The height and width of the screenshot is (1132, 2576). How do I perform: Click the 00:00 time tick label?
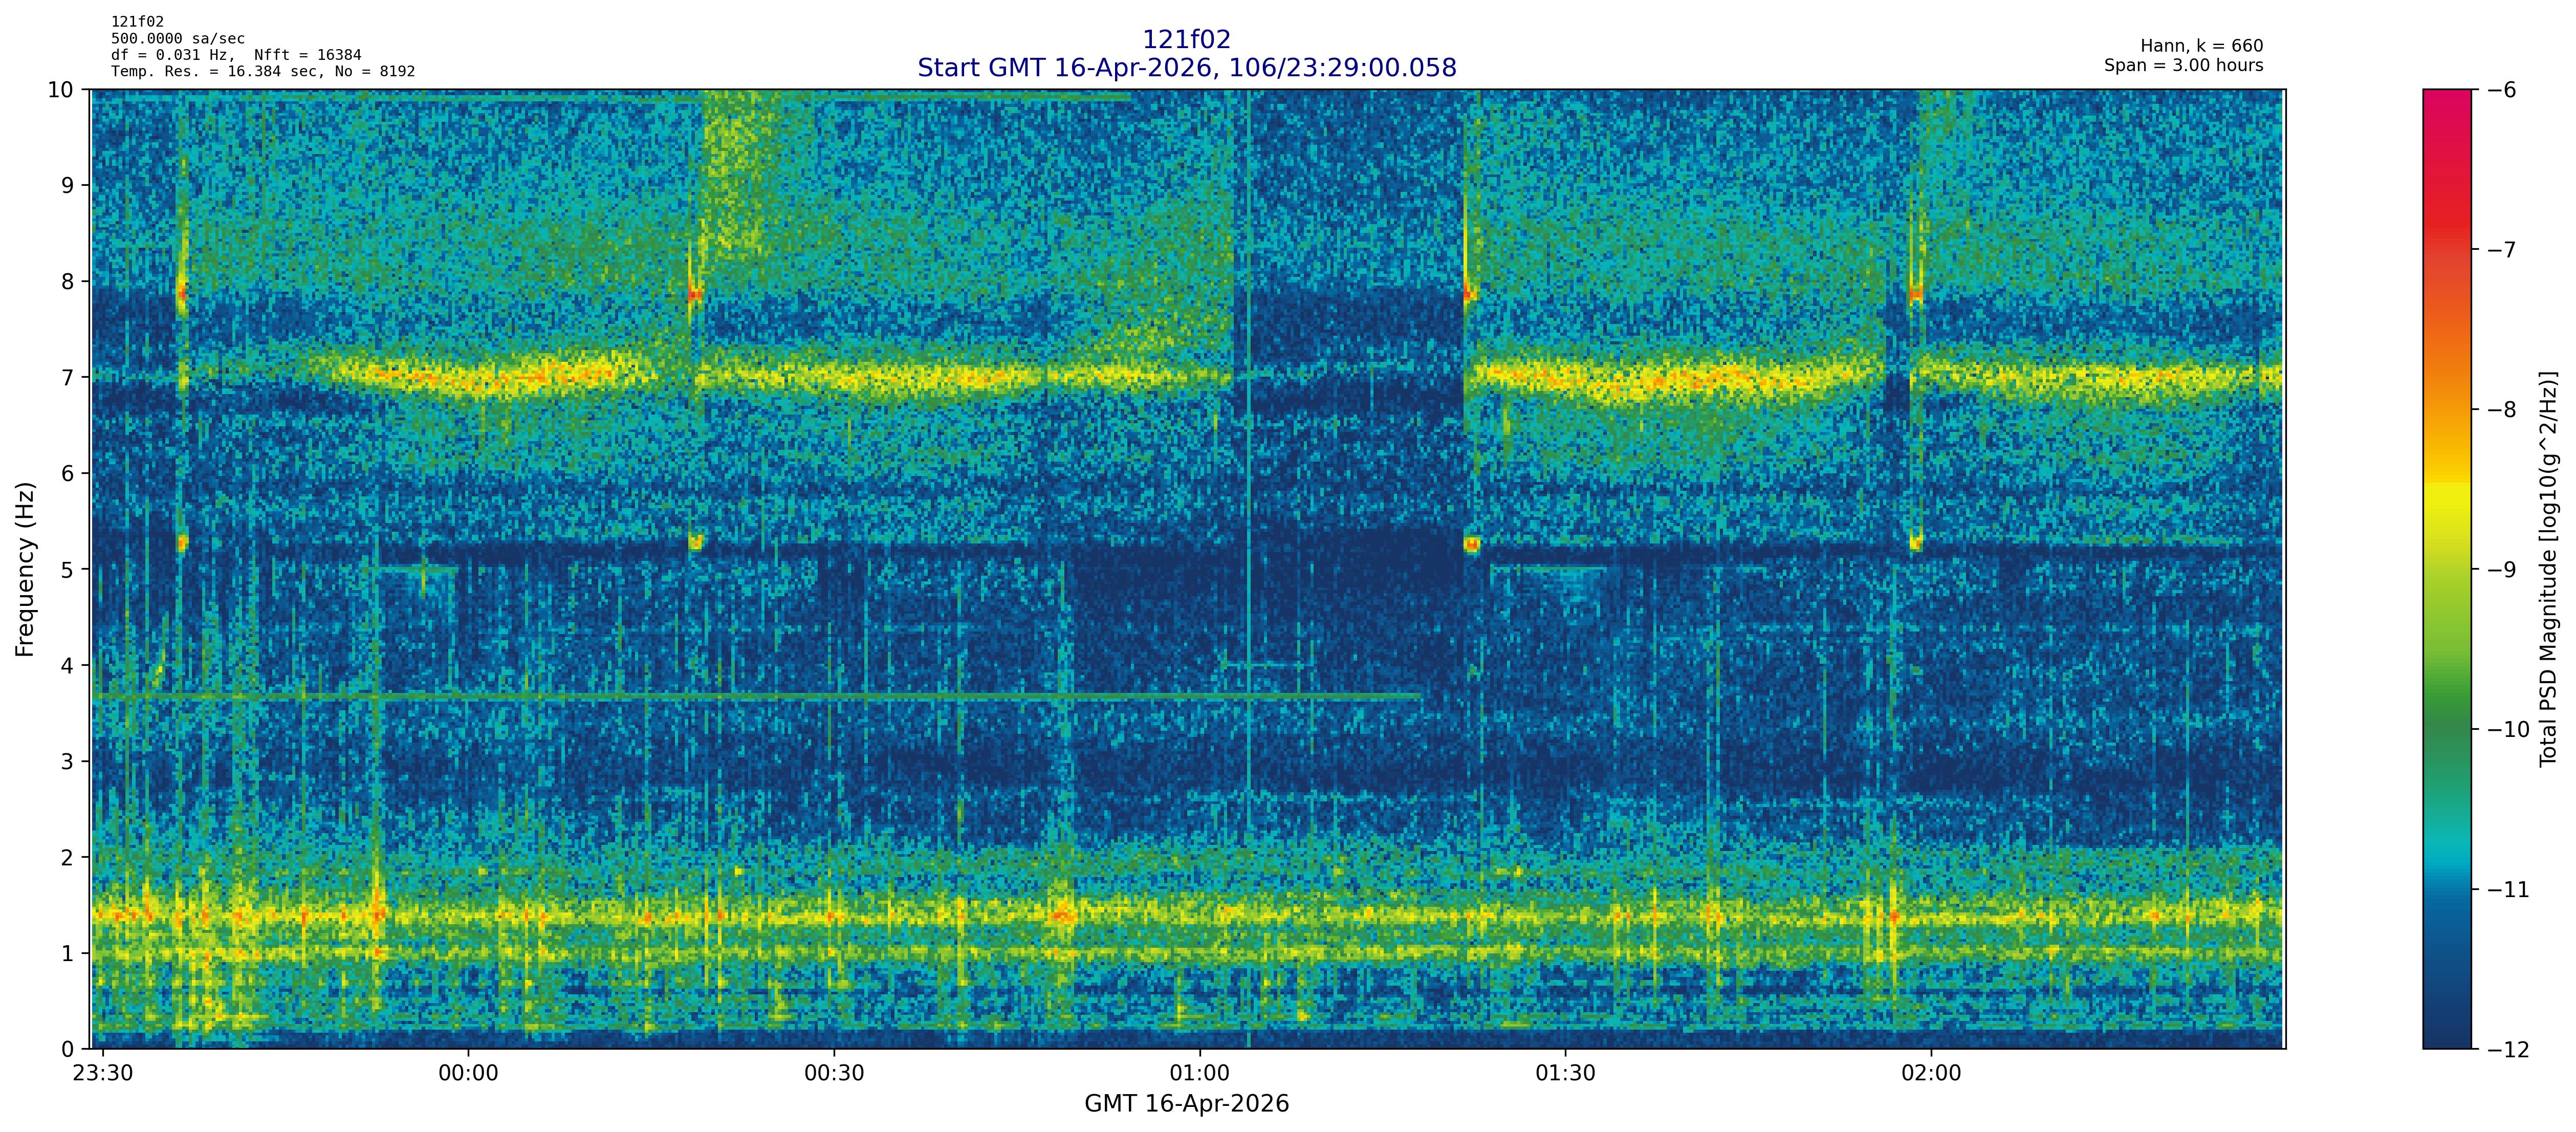coord(468,1074)
